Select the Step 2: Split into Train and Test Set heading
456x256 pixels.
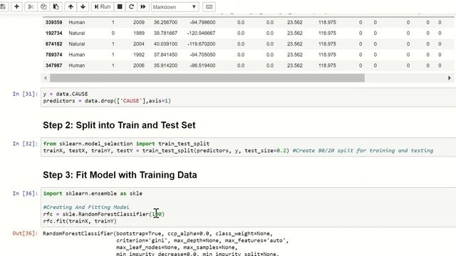coord(119,125)
